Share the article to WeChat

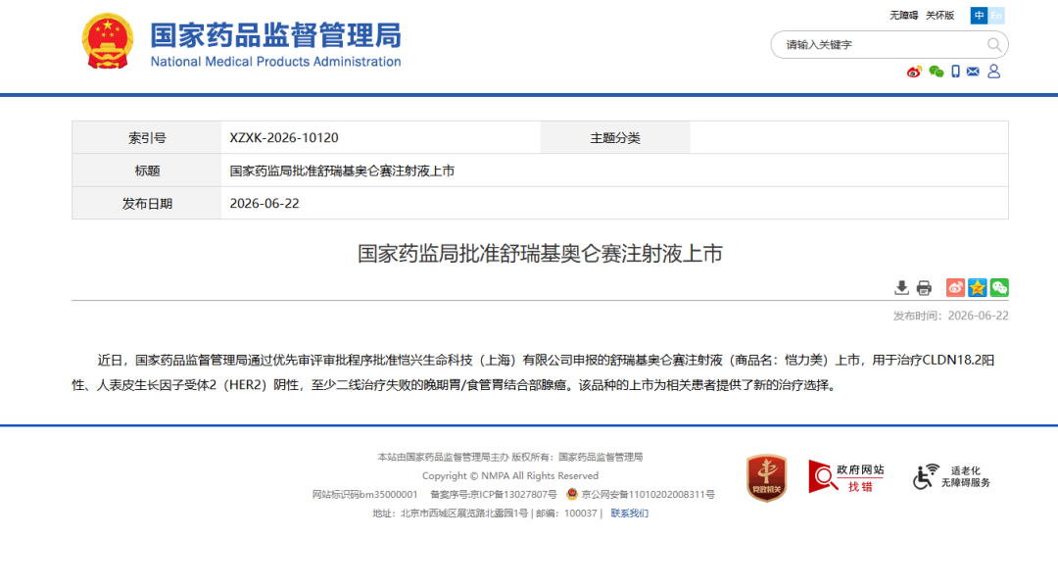pos(999,288)
